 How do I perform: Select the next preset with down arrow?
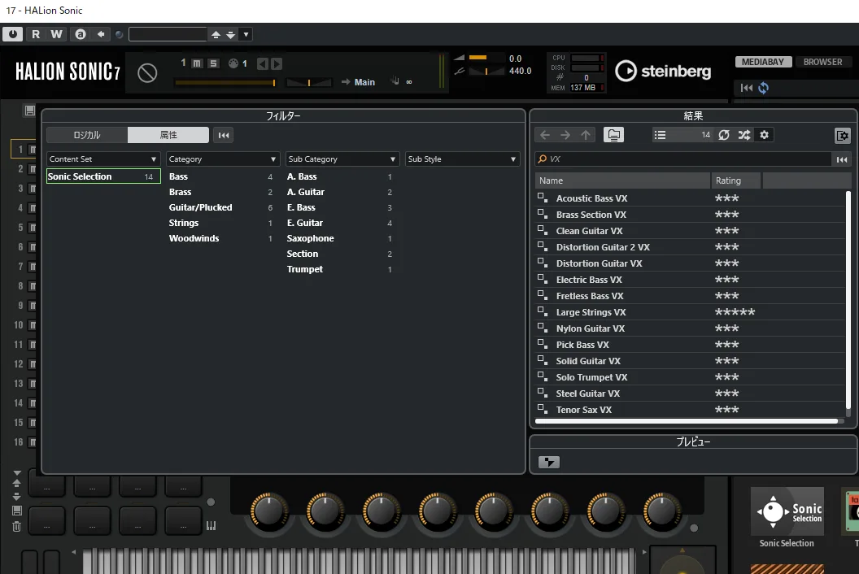[x=231, y=34]
